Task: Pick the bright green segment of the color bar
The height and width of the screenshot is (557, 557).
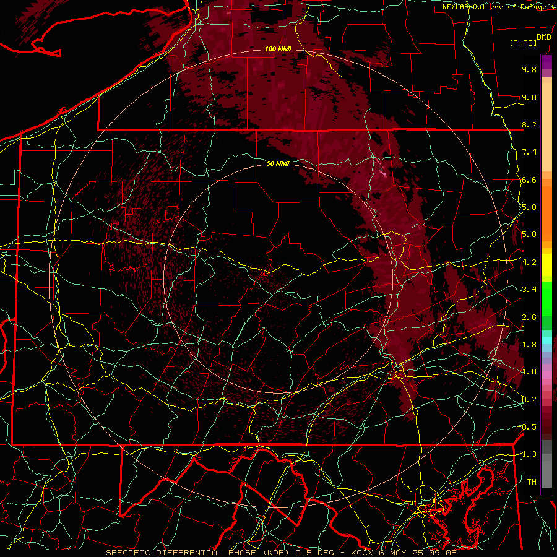Action: pos(546,298)
